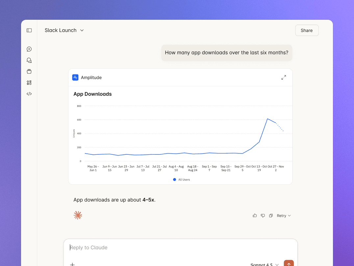Toggle the sidebar panel icon
Screen dimensions: 354x266
click(x=29, y=30)
